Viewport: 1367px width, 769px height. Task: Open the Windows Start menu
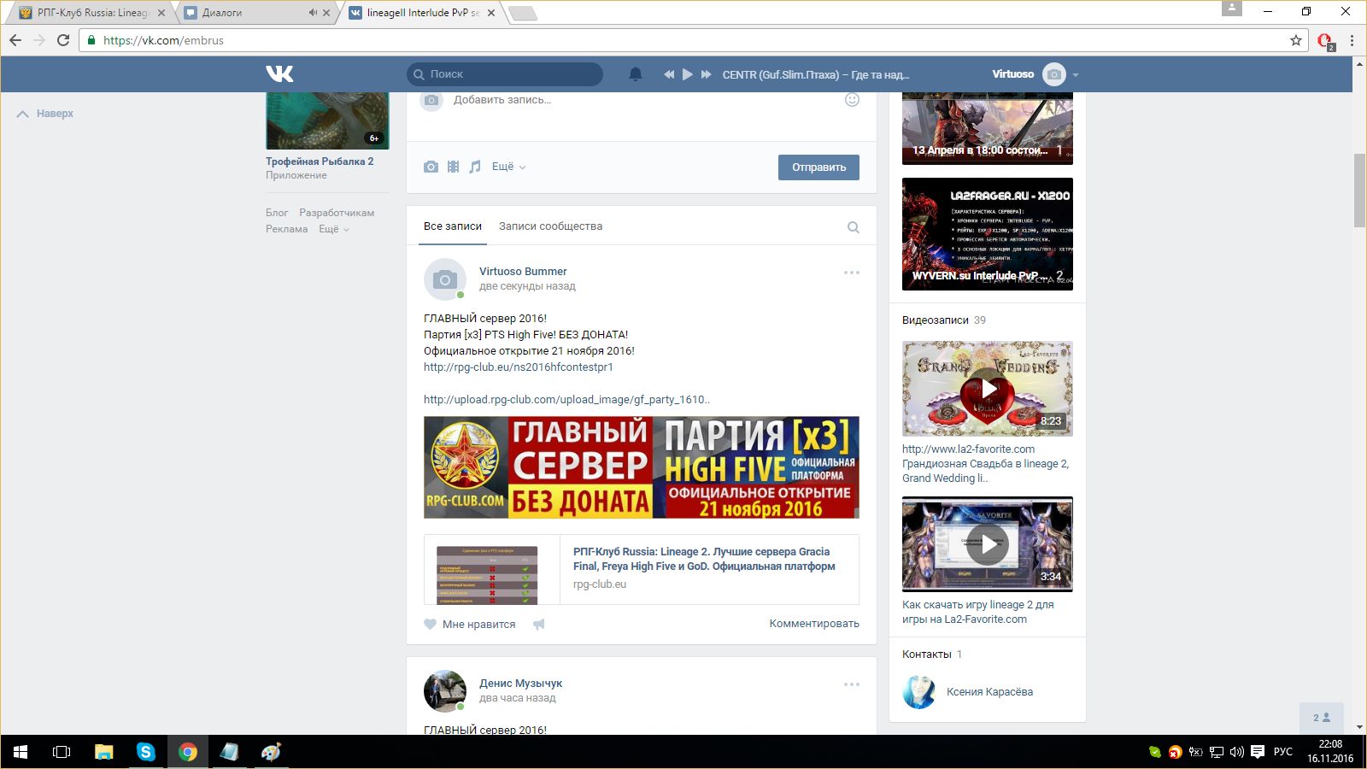(x=21, y=752)
